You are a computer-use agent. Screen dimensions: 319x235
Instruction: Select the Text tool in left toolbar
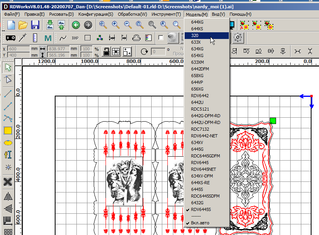tap(8, 155)
